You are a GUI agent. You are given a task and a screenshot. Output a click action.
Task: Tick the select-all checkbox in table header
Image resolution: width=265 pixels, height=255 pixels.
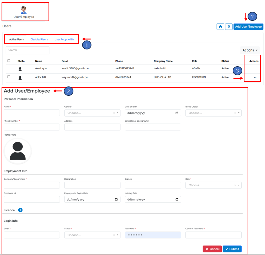(x=9, y=61)
